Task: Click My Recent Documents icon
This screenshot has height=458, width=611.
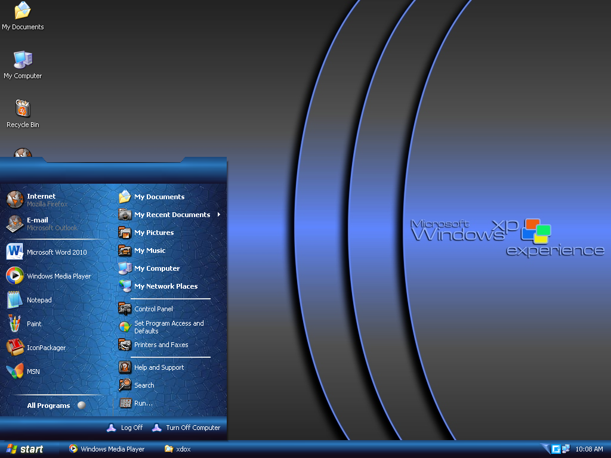Action: [125, 215]
